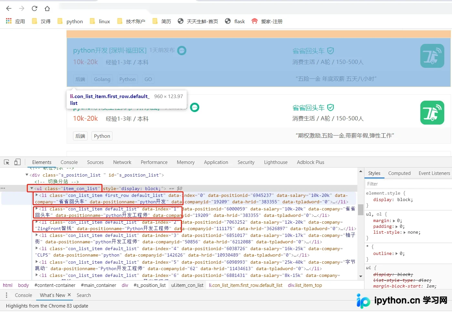452x314 pixels.
Task: Open the drawer's three-dot menu beside Console
Action: click(x=6, y=295)
